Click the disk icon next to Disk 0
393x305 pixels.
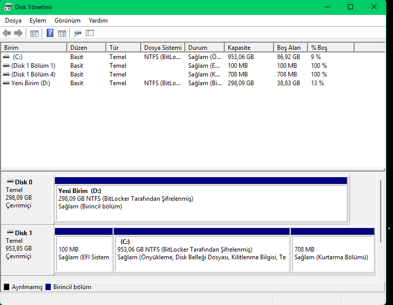pyautogui.click(x=10, y=181)
